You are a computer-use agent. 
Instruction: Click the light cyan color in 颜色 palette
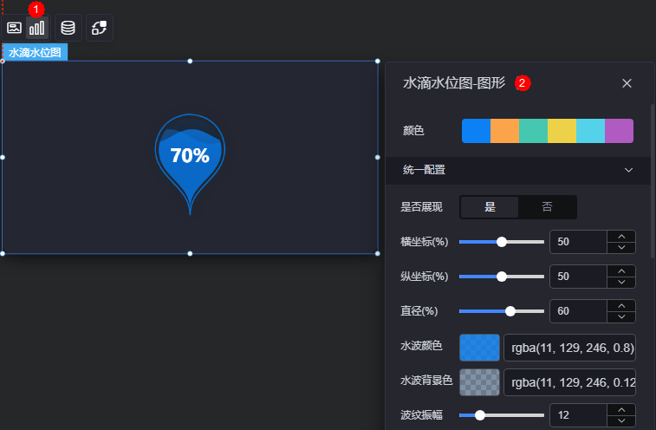tap(590, 131)
